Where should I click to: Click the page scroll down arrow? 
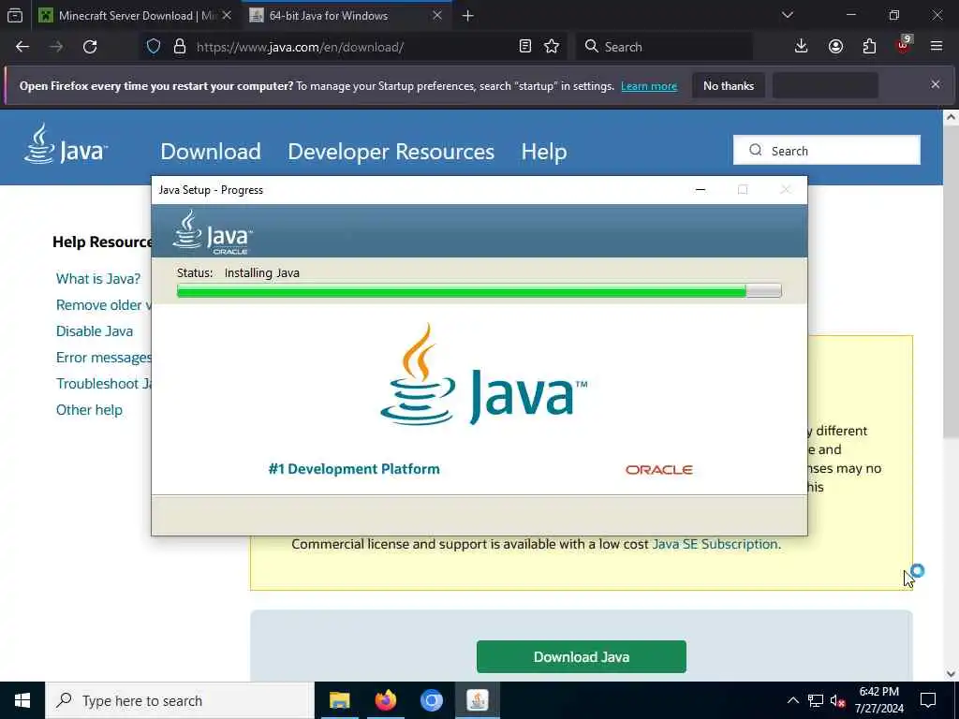[x=951, y=674]
